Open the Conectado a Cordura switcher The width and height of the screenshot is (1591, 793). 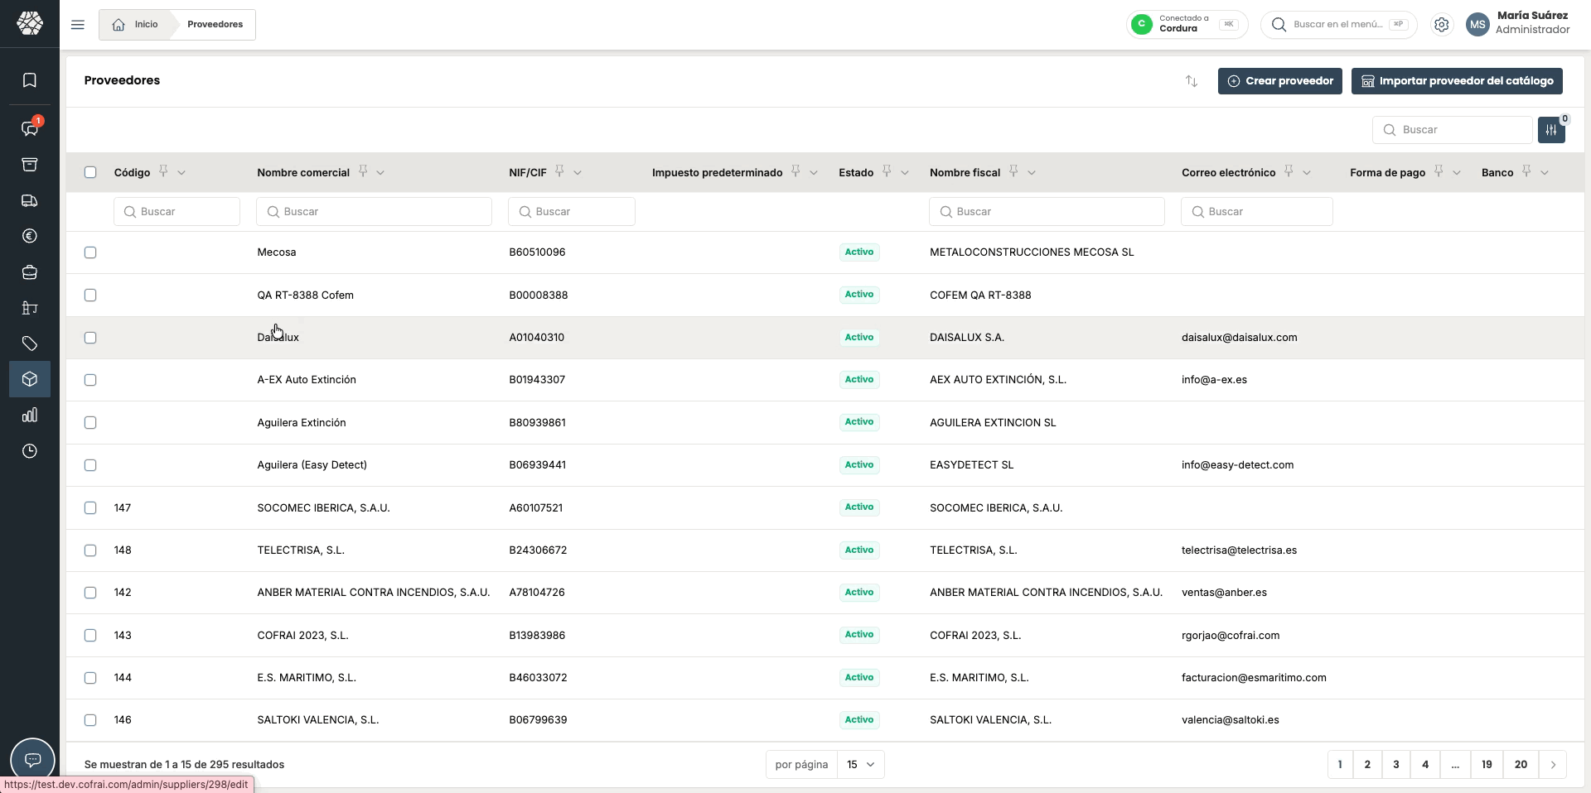[x=1187, y=25]
